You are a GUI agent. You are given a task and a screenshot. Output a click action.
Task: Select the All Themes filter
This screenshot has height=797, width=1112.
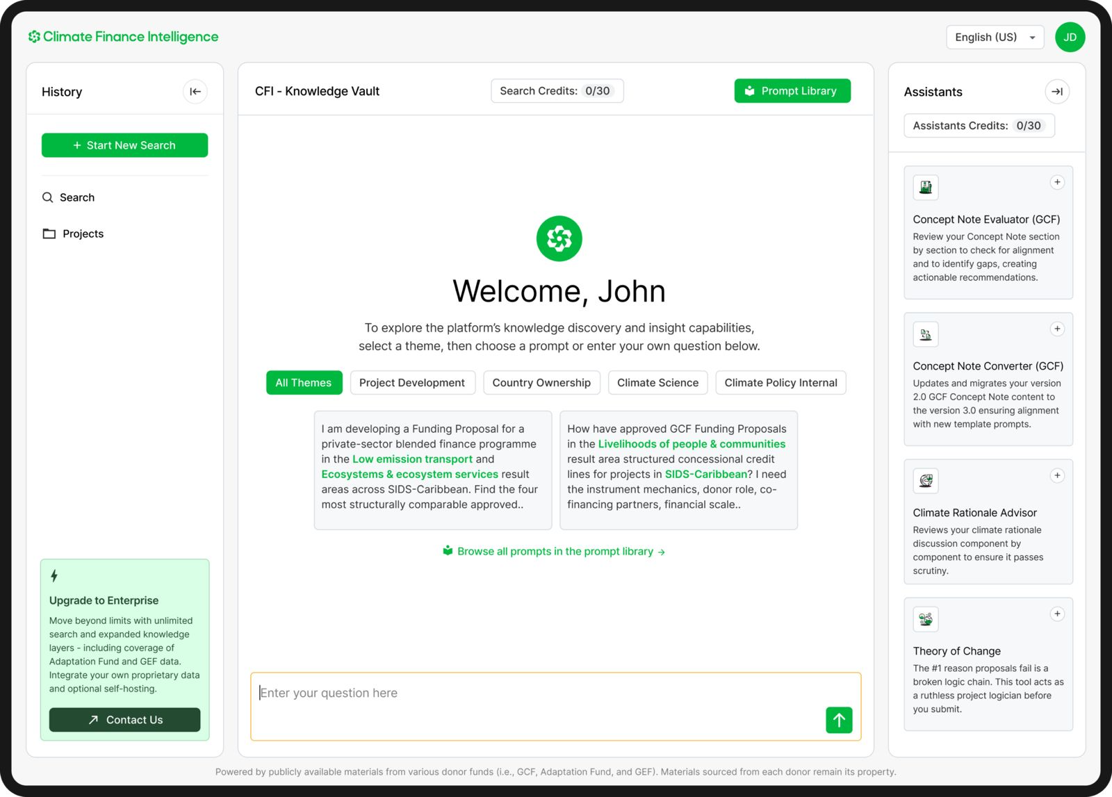point(304,383)
